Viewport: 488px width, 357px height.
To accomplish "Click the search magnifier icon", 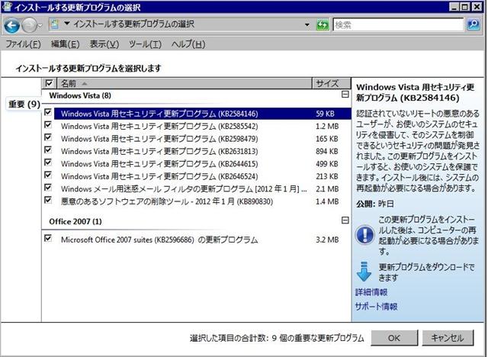I will click(474, 24).
